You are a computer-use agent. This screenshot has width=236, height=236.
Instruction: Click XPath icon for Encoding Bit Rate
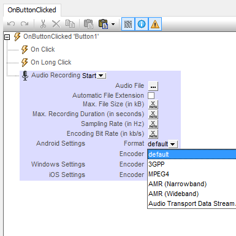(x=153, y=134)
